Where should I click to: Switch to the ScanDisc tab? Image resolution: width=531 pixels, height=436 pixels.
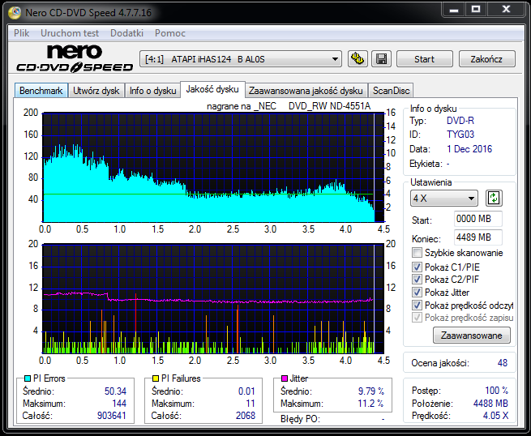[x=391, y=91]
